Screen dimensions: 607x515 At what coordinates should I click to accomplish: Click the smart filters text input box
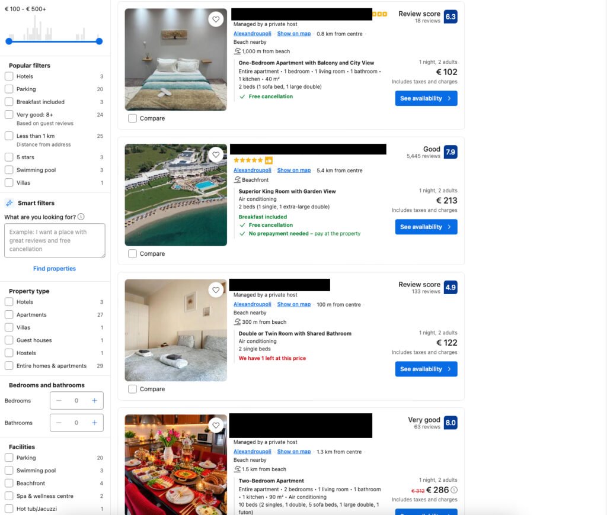[x=55, y=240]
